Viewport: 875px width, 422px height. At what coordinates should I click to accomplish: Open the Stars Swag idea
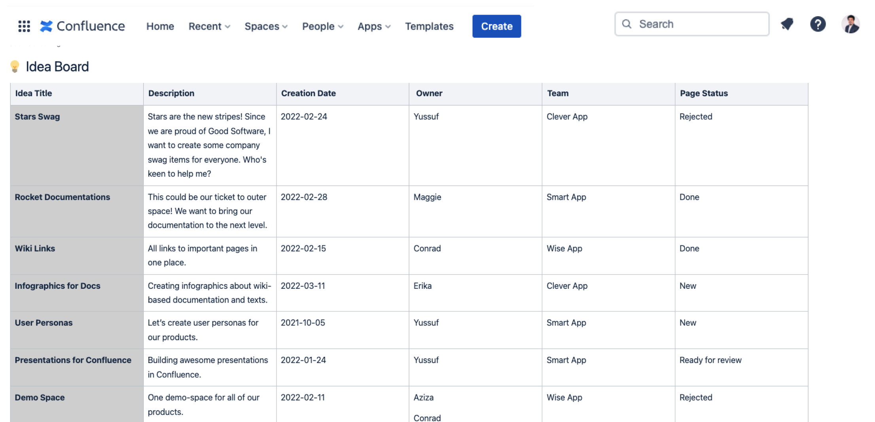click(x=37, y=117)
